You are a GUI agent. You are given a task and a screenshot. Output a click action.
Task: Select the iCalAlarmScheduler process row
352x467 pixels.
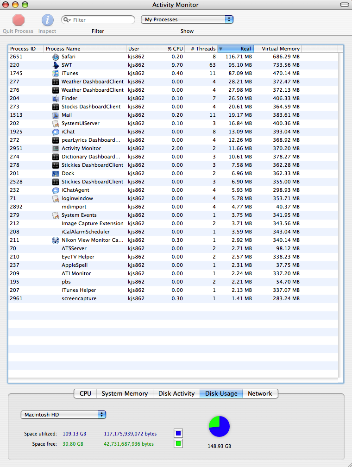tap(173, 232)
